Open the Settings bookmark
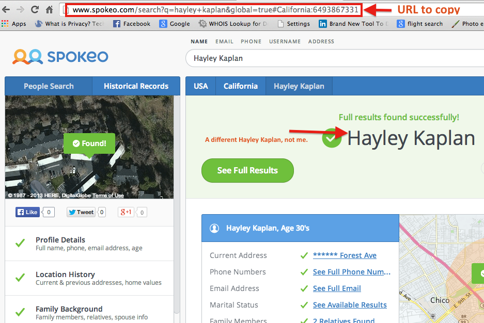Viewport: 484px width, 323px height. pyautogui.click(x=294, y=24)
